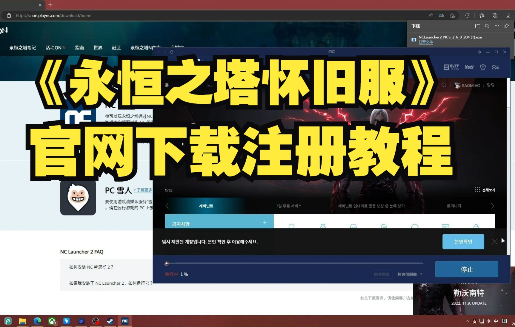Open Buff Toon from the launcher header
Viewport: 515px width, 327px height.
[451, 67]
